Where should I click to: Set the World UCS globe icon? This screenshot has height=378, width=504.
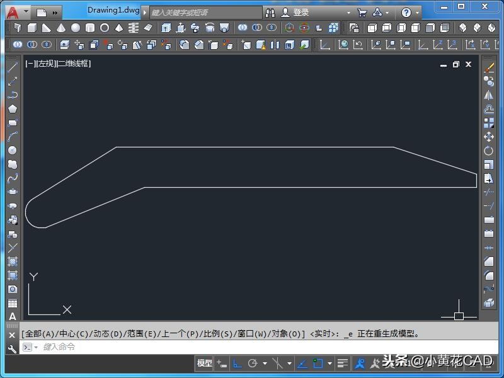click(x=343, y=45)
